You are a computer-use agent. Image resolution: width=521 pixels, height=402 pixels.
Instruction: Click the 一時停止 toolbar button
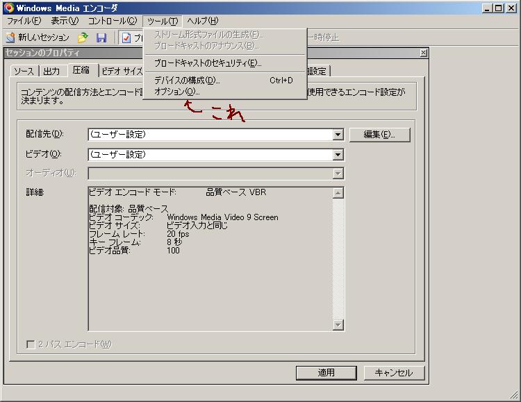(323, 37)
